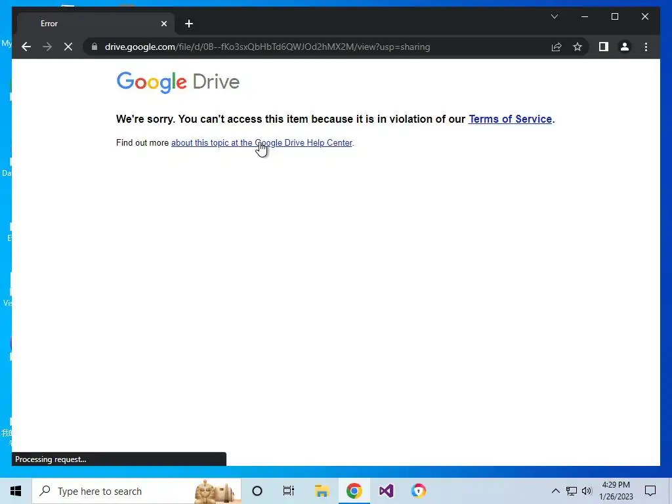Click the Google Drive logo
Viewport: 672px width, 504px height.
pyautogui.click(x=178, y=82)
